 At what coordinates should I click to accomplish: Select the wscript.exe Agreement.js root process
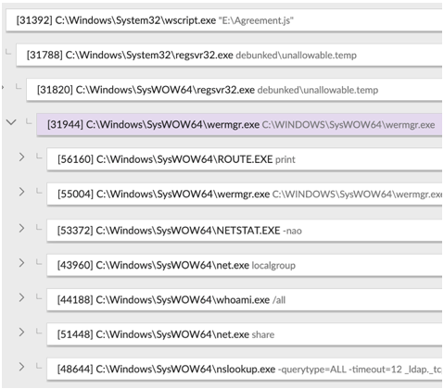pos(224,20)
